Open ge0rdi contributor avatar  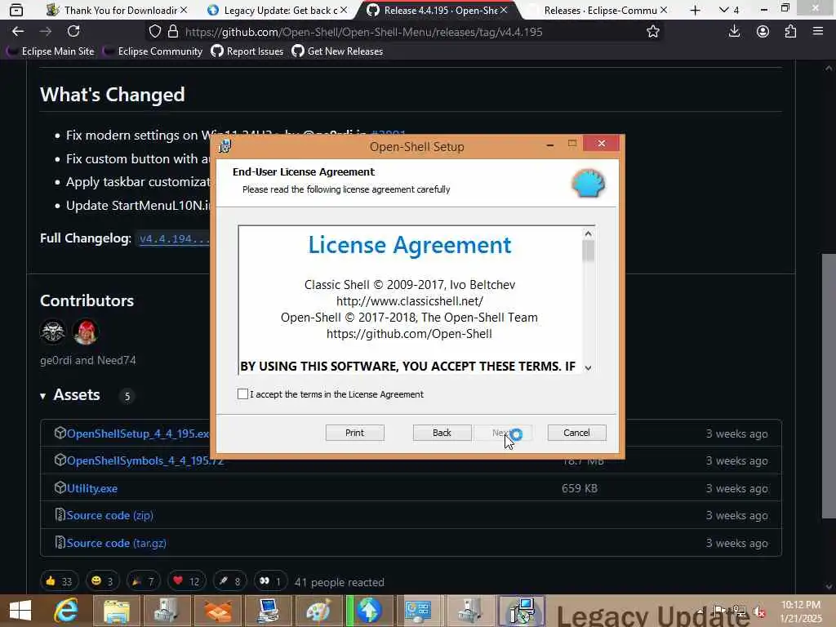[x=53, y=331]
